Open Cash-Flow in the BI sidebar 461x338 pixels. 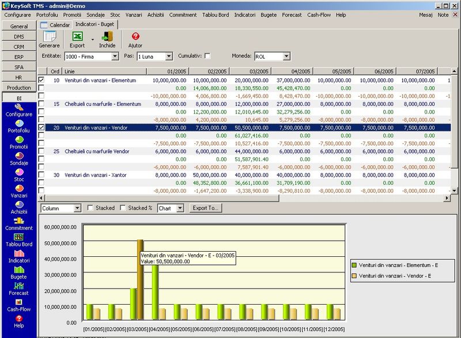19,305
